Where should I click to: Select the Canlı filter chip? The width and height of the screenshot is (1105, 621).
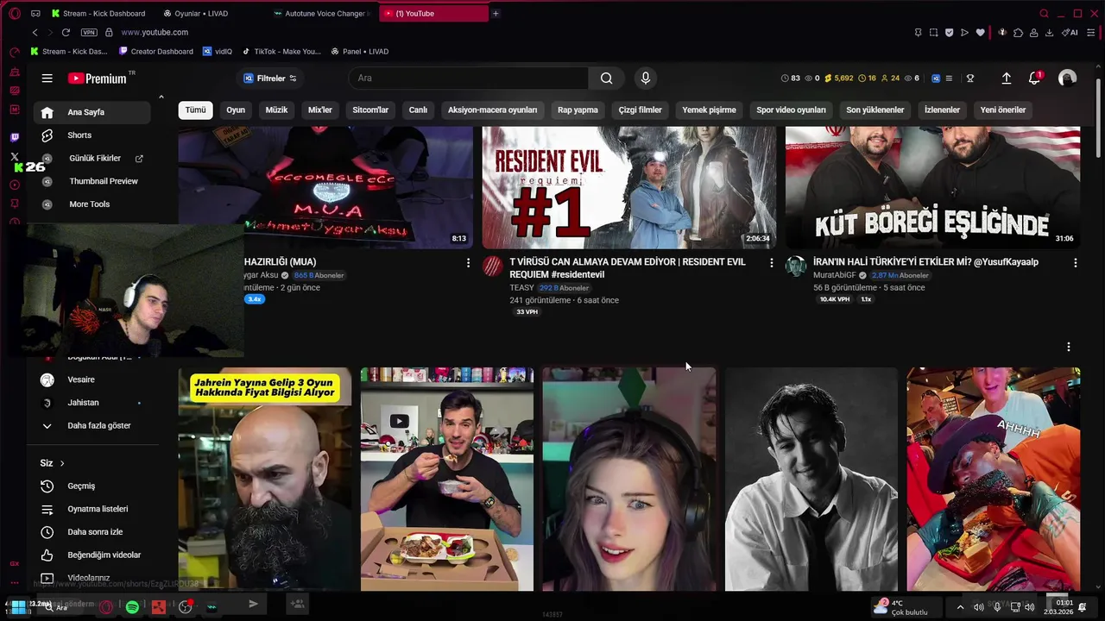point(418,110)
